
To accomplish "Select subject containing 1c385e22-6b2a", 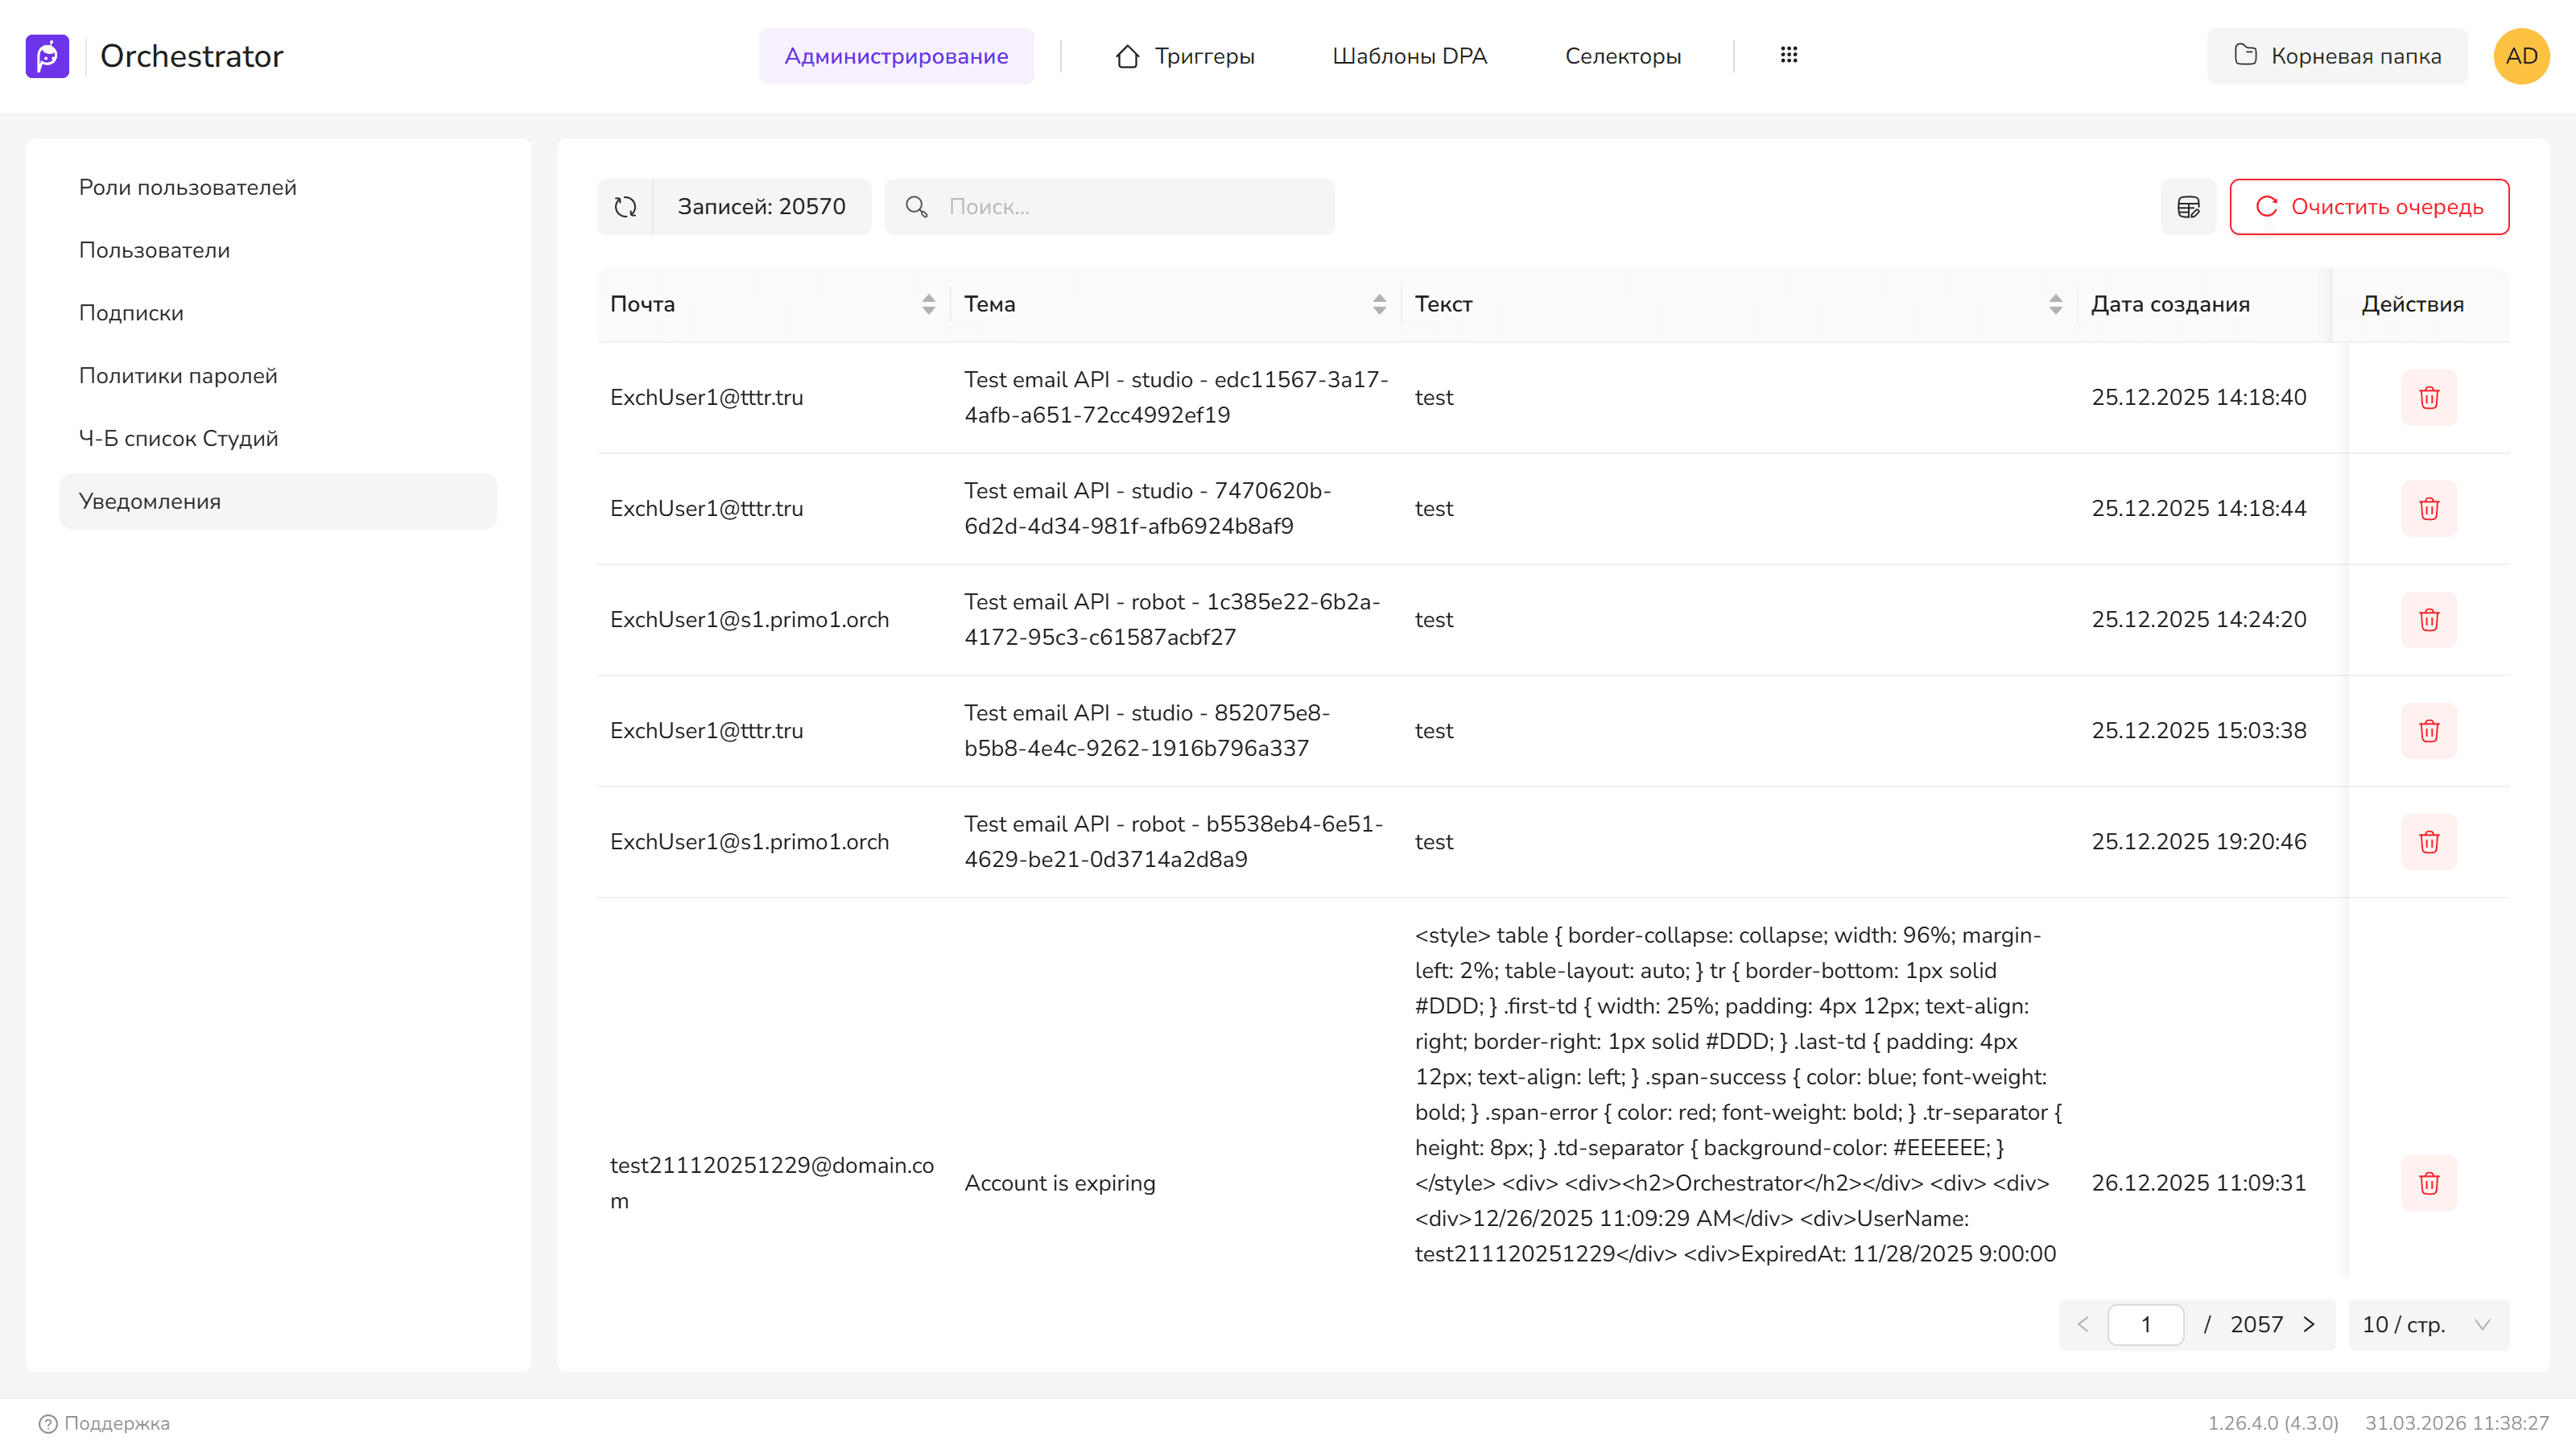I will [x=1172, y=620].
